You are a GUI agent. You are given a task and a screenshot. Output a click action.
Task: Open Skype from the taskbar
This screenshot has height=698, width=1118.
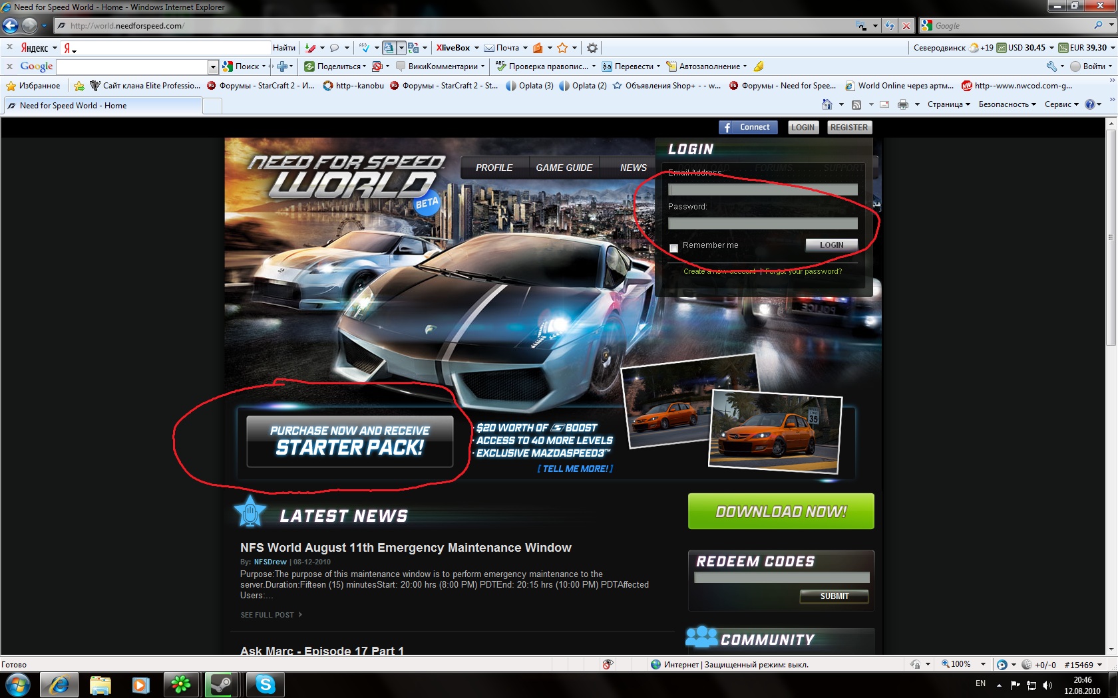[266, 685]
